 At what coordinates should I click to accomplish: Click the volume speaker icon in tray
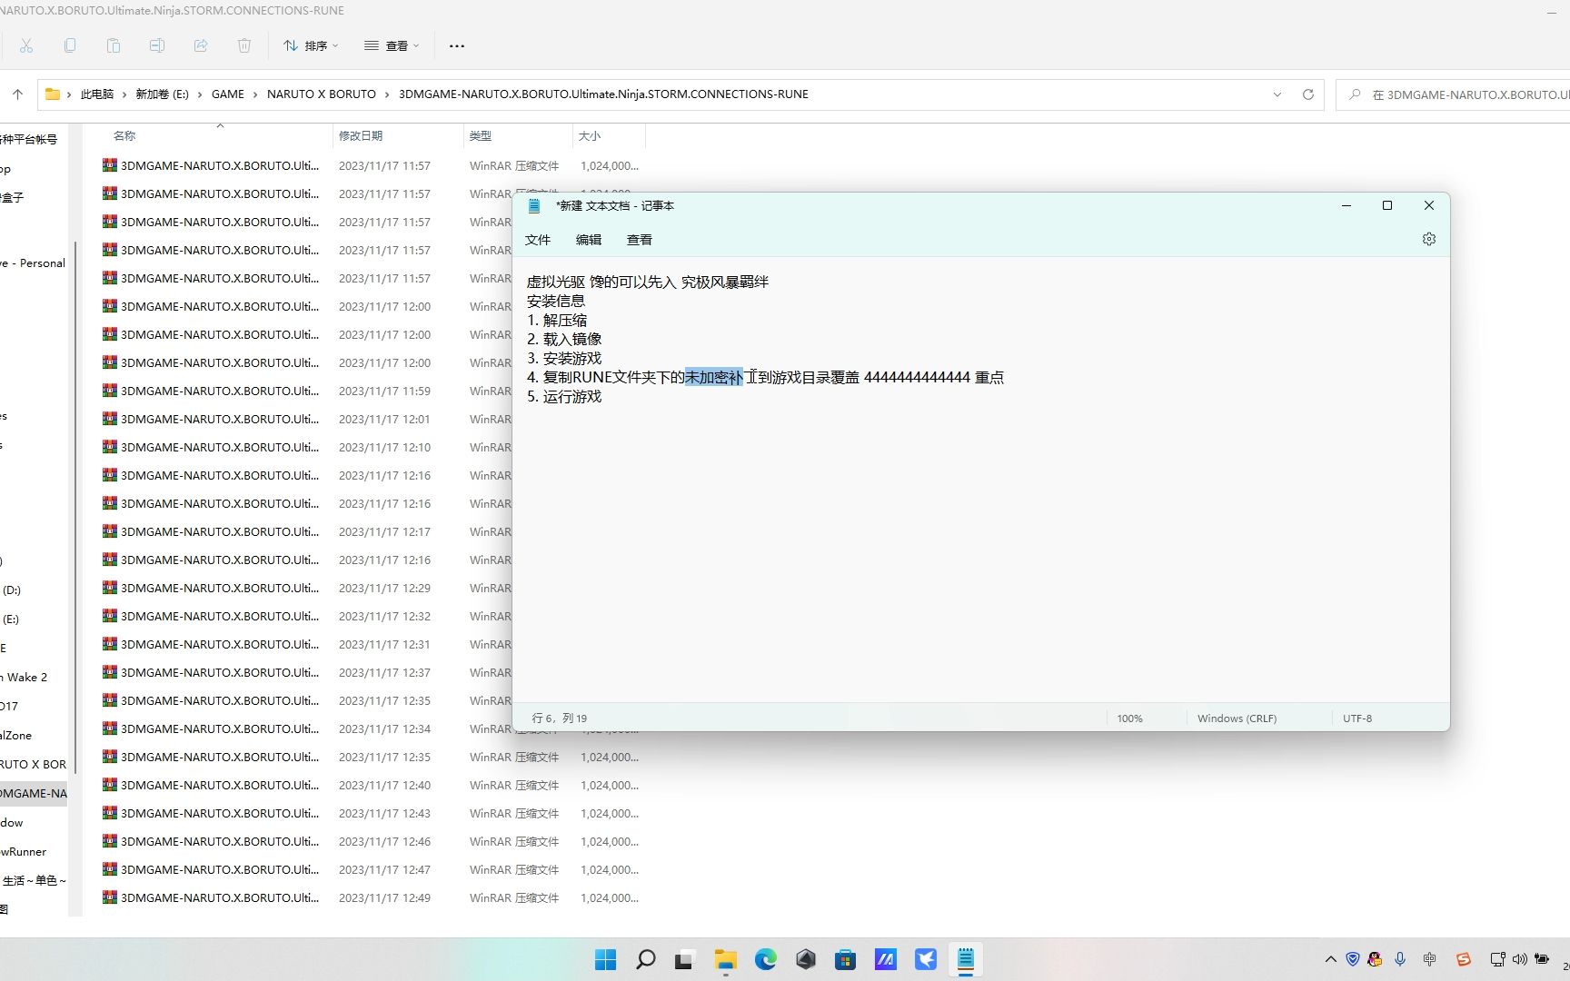coord(1520,959)
